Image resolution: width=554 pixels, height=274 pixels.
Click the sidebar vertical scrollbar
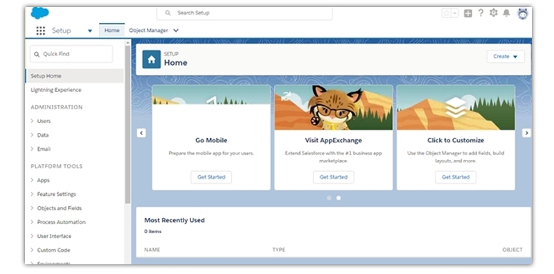pos(127,124)
